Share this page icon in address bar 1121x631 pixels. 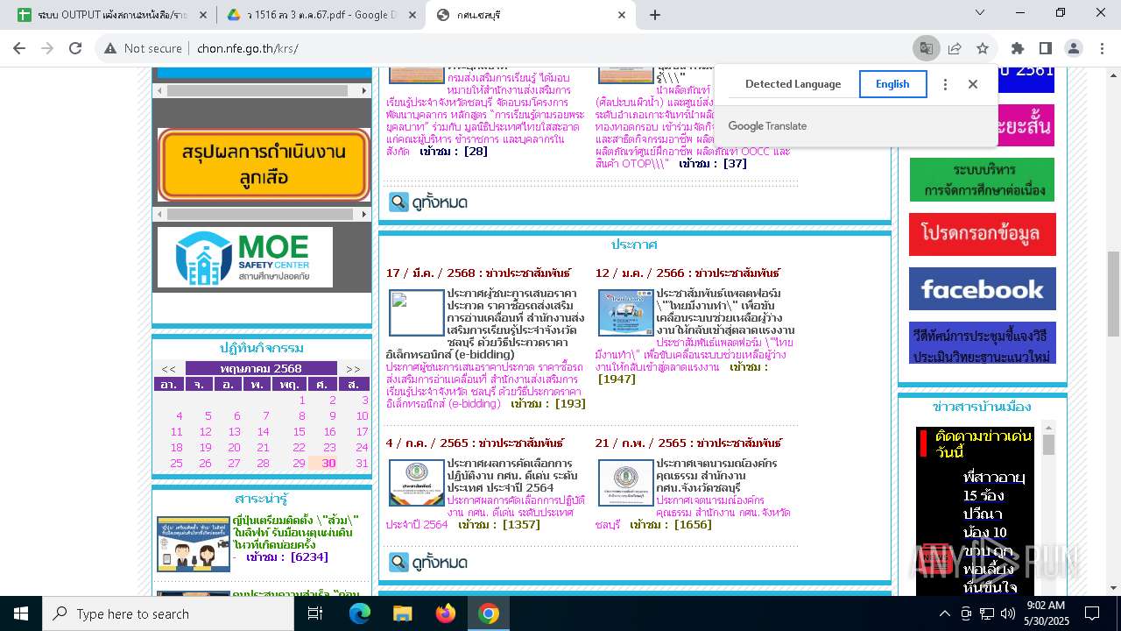[x=955, y=48]
